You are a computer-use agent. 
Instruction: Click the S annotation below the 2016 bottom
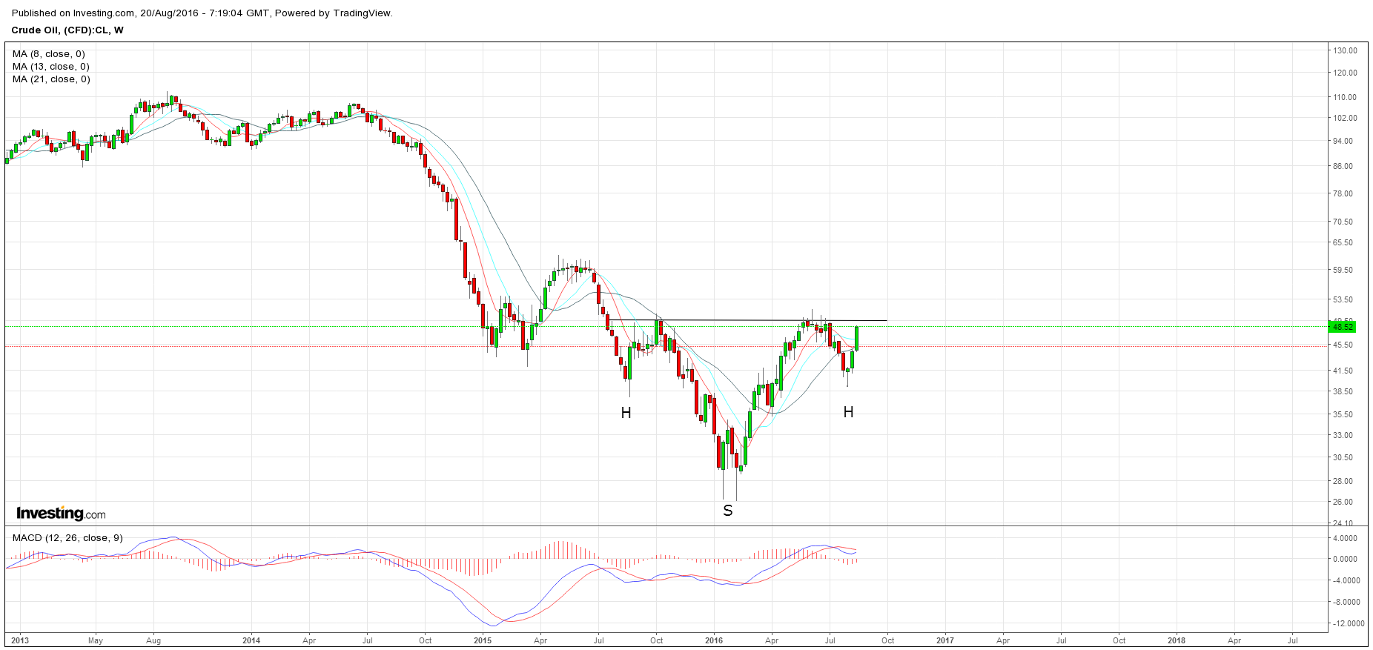click(x=728, y=511)
